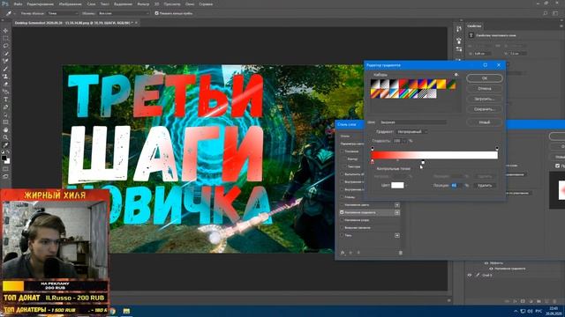The image size is (565, 317).
Task: Select the Brush tool
Action: coord(5,69)
